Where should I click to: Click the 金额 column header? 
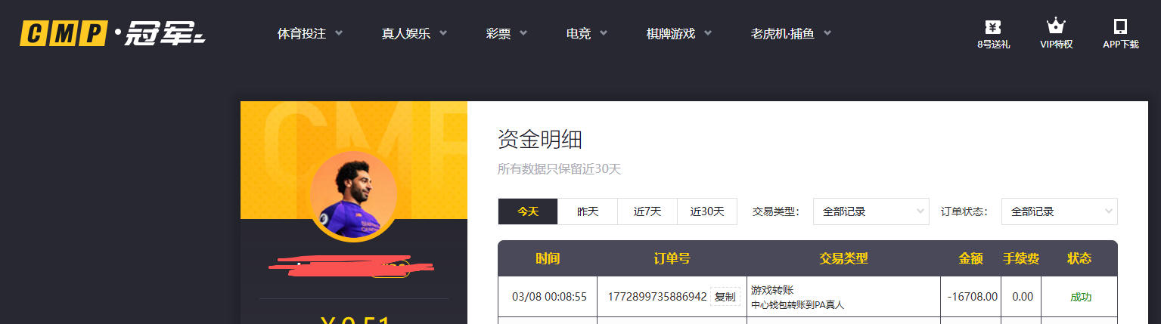pyautogui.click(x=970, y=258)
